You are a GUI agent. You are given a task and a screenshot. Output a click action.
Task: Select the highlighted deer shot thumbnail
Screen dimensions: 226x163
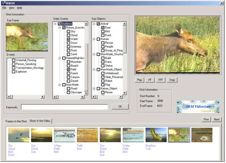[x=179, y=135]
